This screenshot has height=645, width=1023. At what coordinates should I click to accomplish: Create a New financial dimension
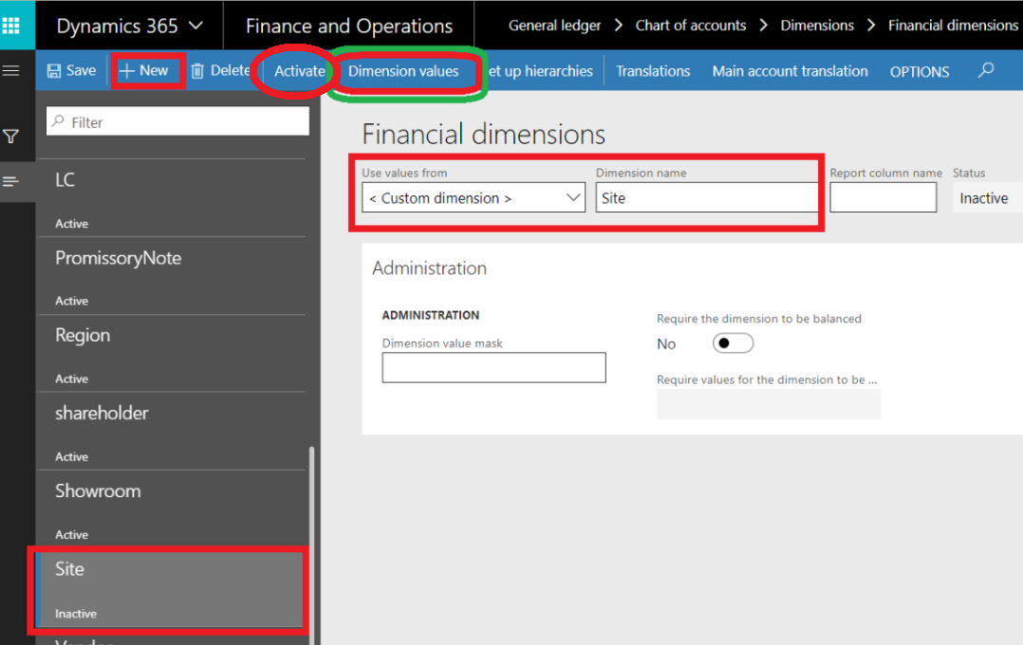[145, 70]
